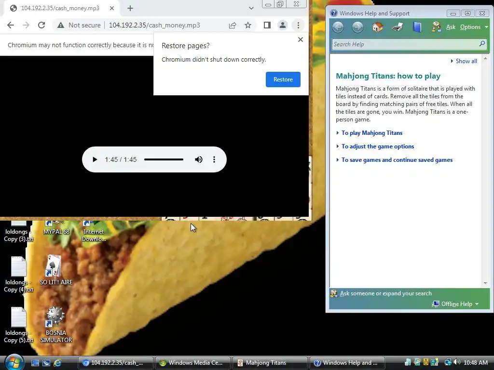Launch Internet Explorer from quick launch
This screenshot has width=494, height=370.
pyautogui.click(x=57, y=363)
